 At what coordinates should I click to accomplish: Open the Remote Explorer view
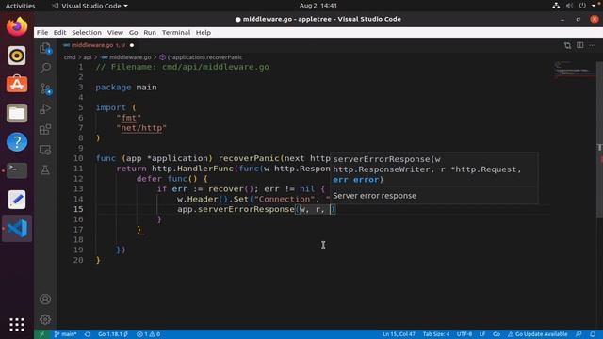coord(45,150)
